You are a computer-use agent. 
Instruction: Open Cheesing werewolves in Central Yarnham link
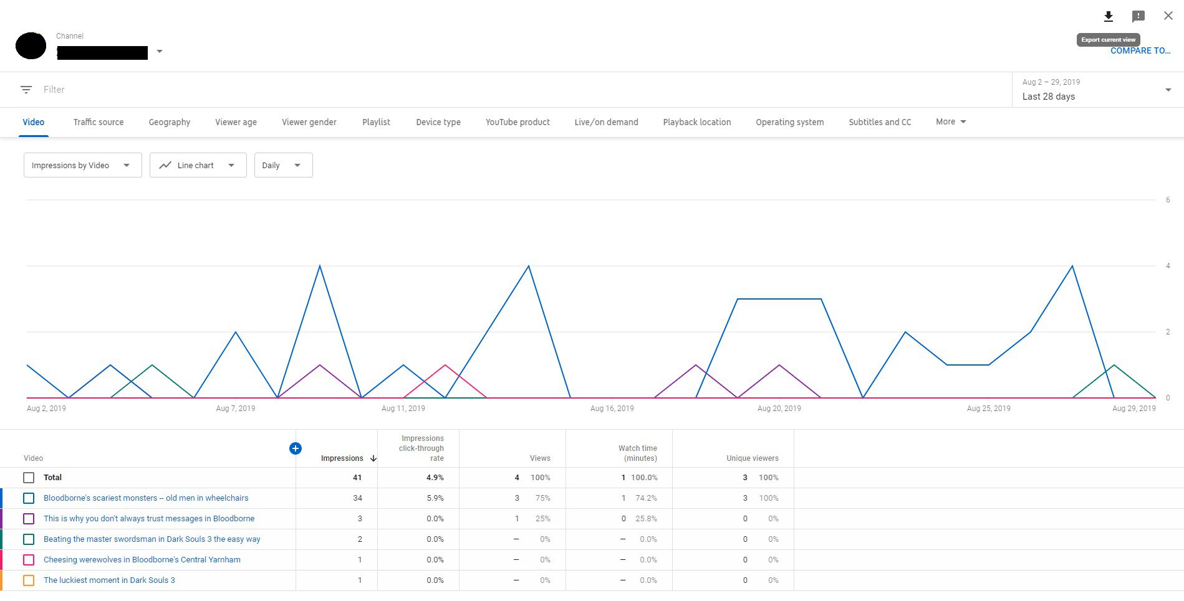pyautogui.click(x=142, y=560)
